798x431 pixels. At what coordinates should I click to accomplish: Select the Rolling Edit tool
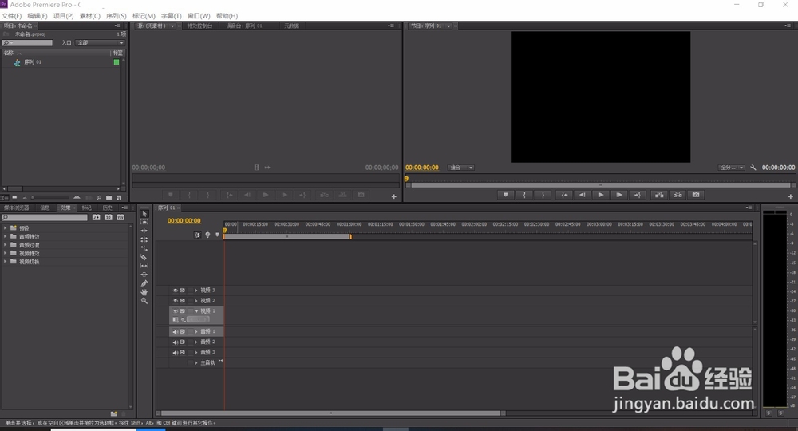144,239
